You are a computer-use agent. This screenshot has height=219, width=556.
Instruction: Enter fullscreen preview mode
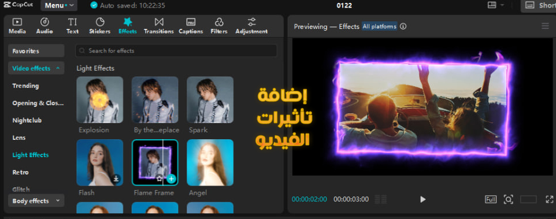549,199
